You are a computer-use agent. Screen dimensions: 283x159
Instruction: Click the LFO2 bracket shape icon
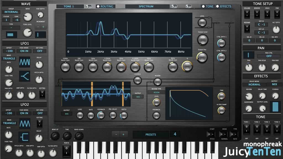(x=24, y=137)
